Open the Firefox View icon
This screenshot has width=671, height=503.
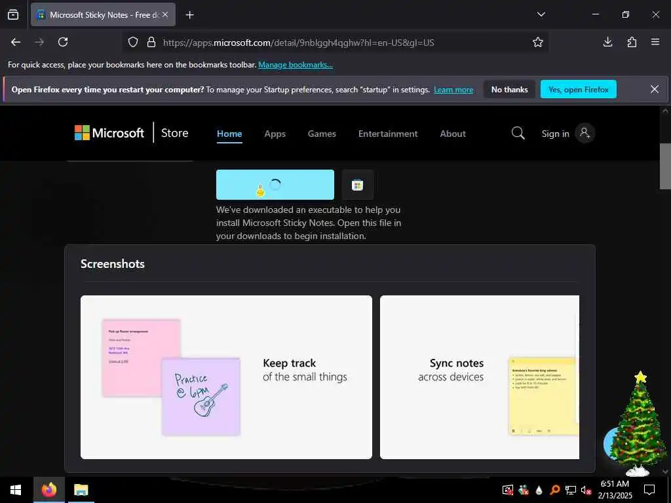coord(13,14)
